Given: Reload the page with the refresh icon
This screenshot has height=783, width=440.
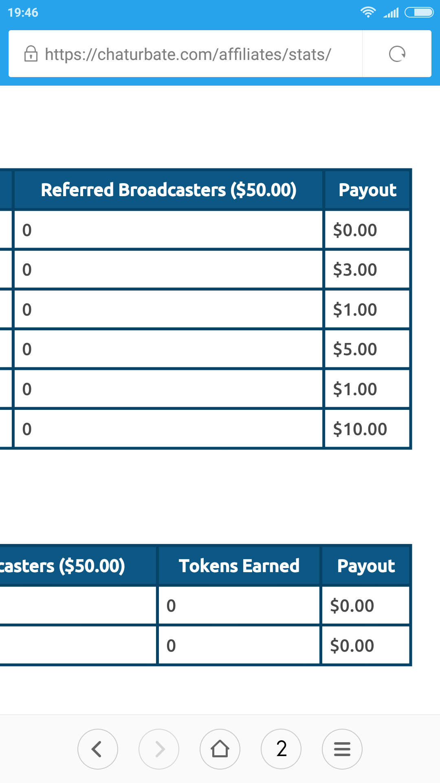Looking at the screenshot, I should [x=397, y=54].
